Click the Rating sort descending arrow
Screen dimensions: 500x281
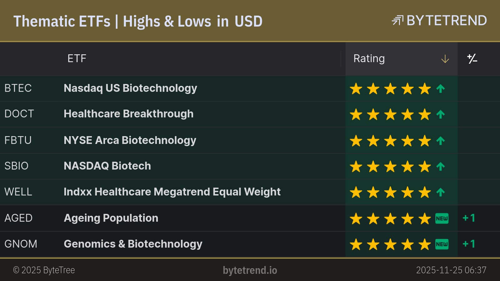(445, 59)
